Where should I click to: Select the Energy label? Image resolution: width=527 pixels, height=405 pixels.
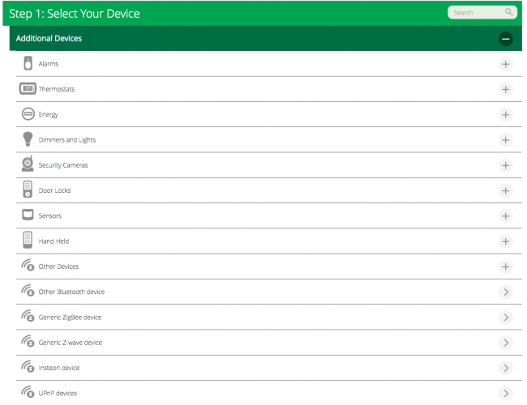[x=49, y=114]
